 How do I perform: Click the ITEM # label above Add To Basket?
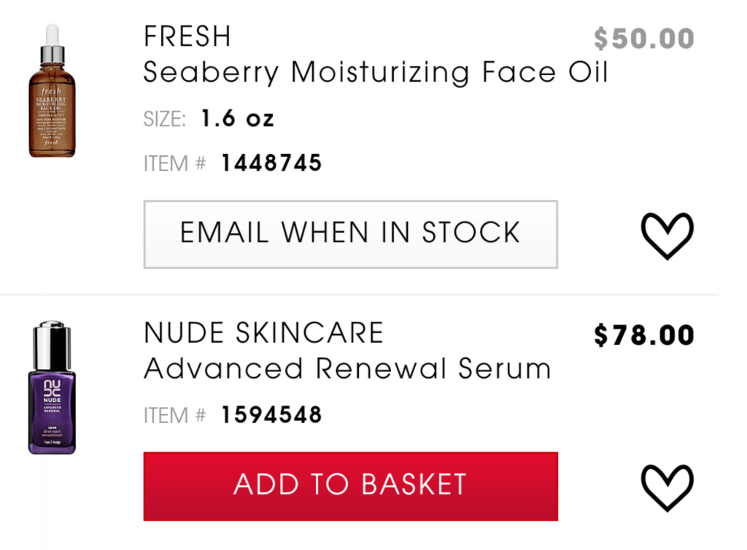(175, 415)
